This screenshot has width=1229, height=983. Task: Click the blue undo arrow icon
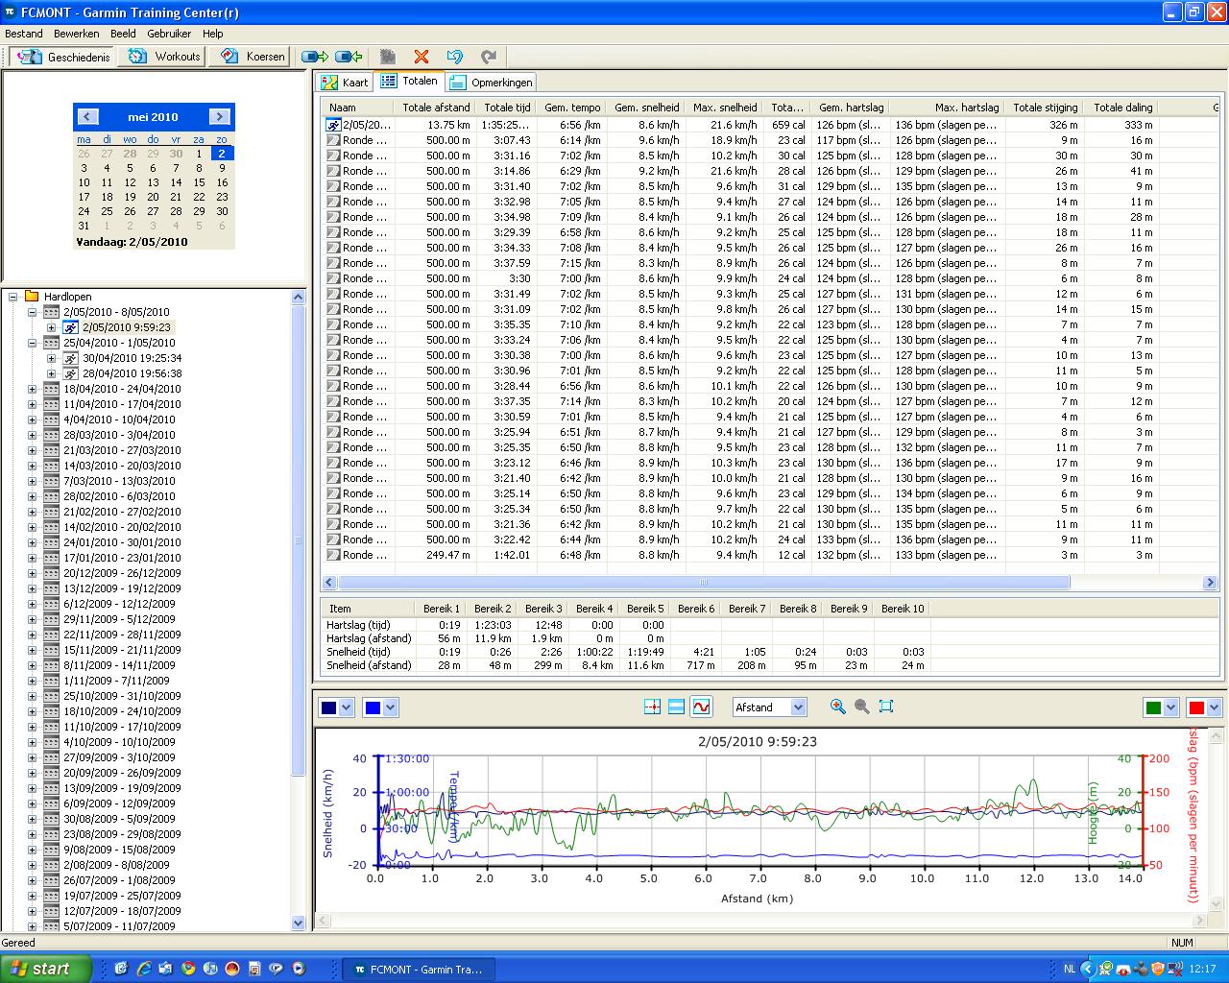tap(455, 57)
